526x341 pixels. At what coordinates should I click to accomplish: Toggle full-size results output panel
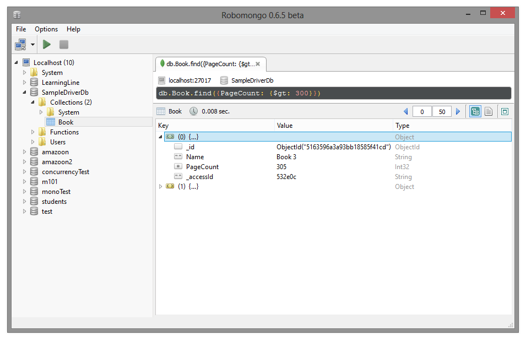click(505, 111)
